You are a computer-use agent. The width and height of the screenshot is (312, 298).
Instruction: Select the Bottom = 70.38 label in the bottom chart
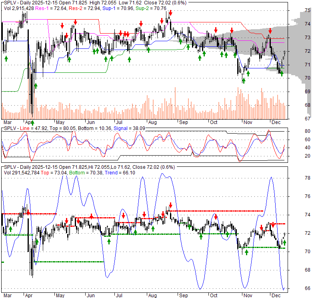[86, 173]
